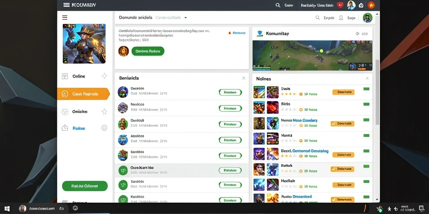Click the round info icon on the taskbar

(75, 208)
